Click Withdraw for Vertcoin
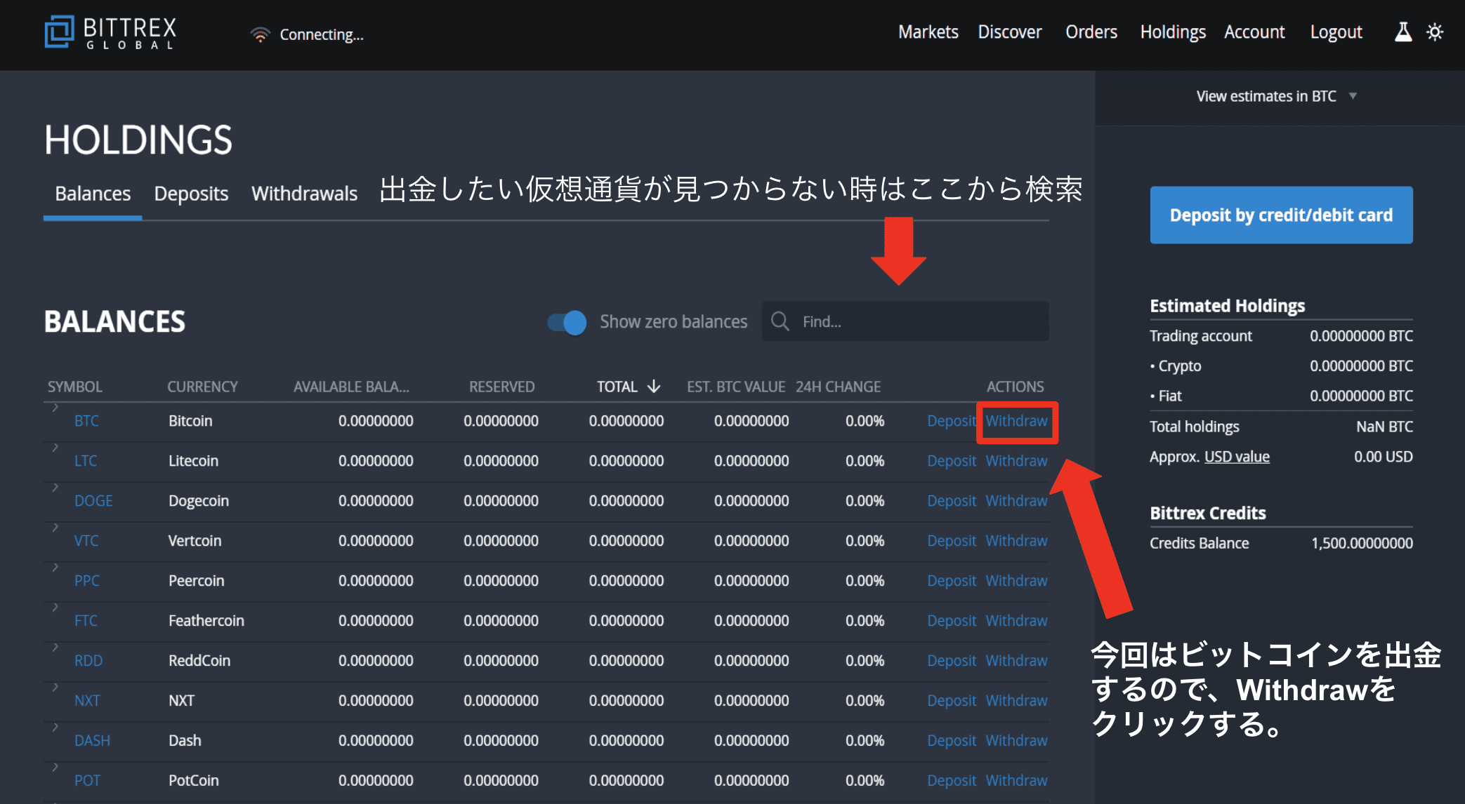Viewport: 1465px width, 804px height. [1016, 541]
